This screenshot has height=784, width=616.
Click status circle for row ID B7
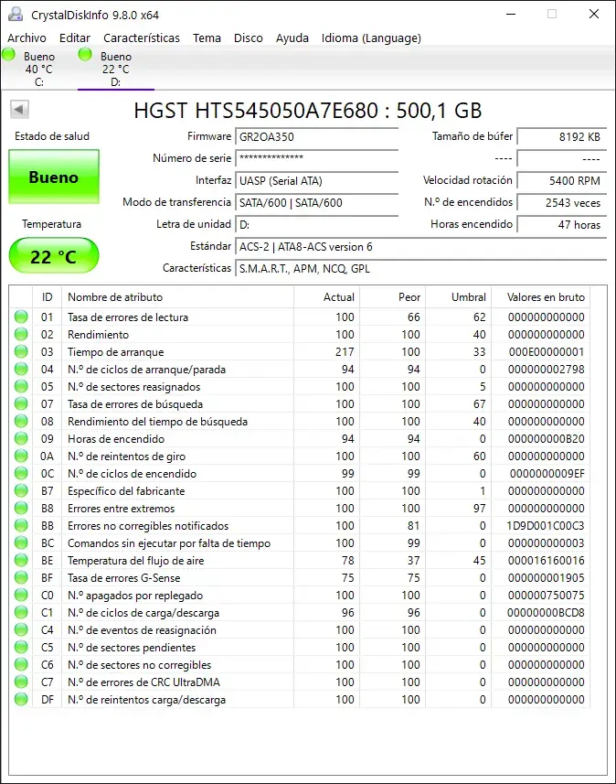(x=21, y=490)
